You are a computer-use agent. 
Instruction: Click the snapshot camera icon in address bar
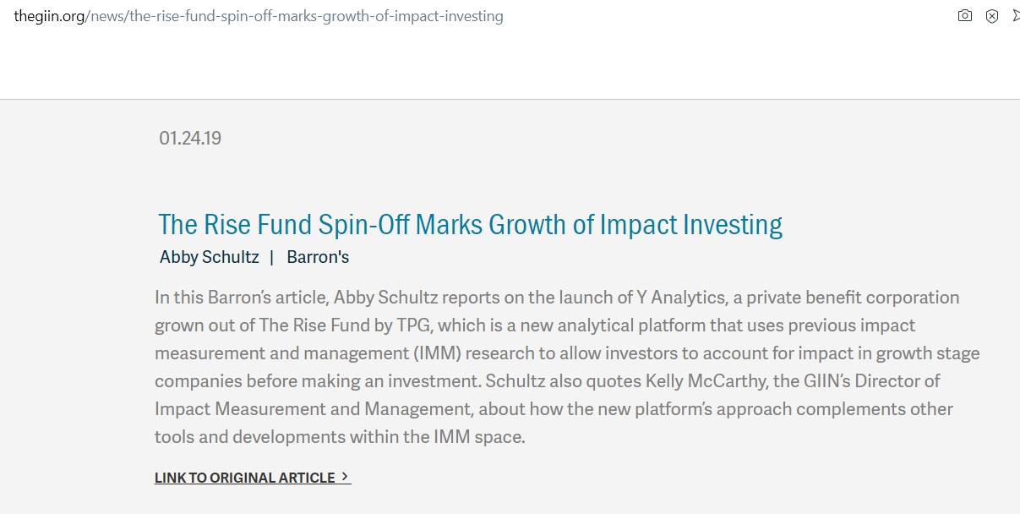pyautogui.click(x=965, y=15)
